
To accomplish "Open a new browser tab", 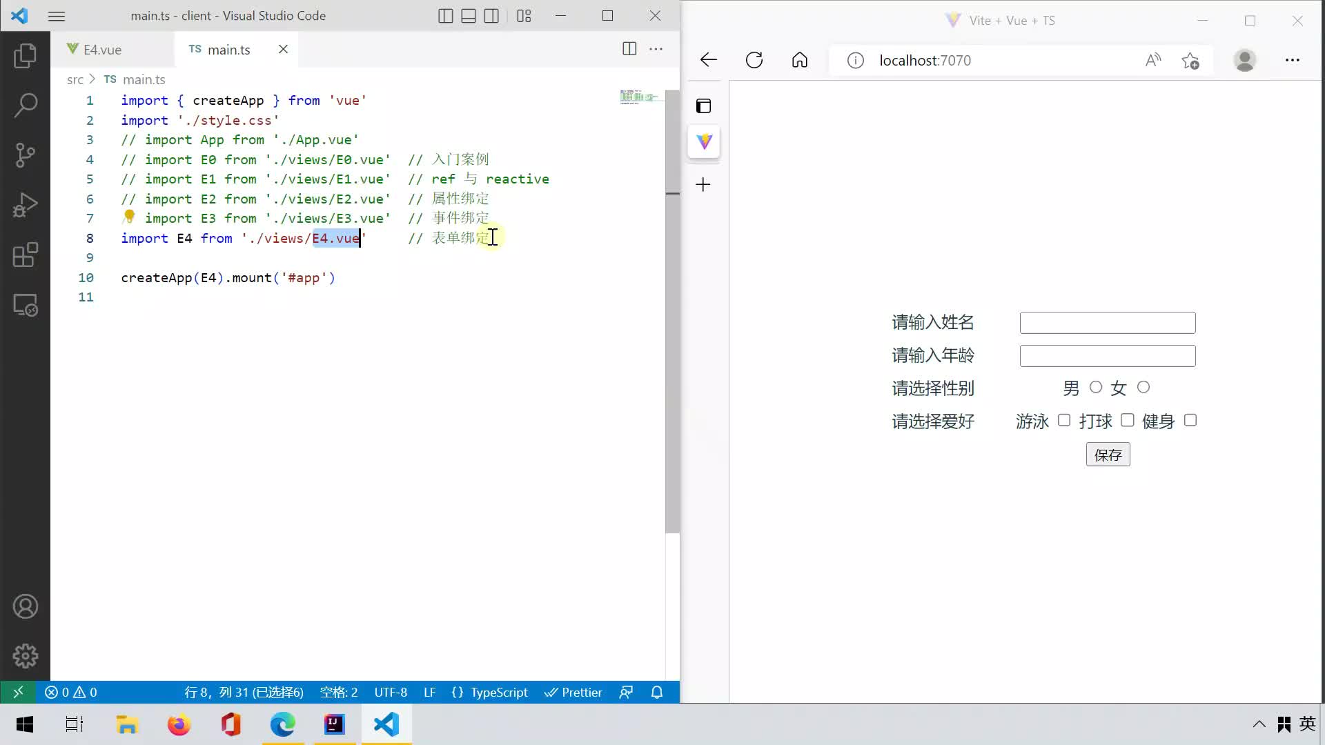I will pos(703,184).
